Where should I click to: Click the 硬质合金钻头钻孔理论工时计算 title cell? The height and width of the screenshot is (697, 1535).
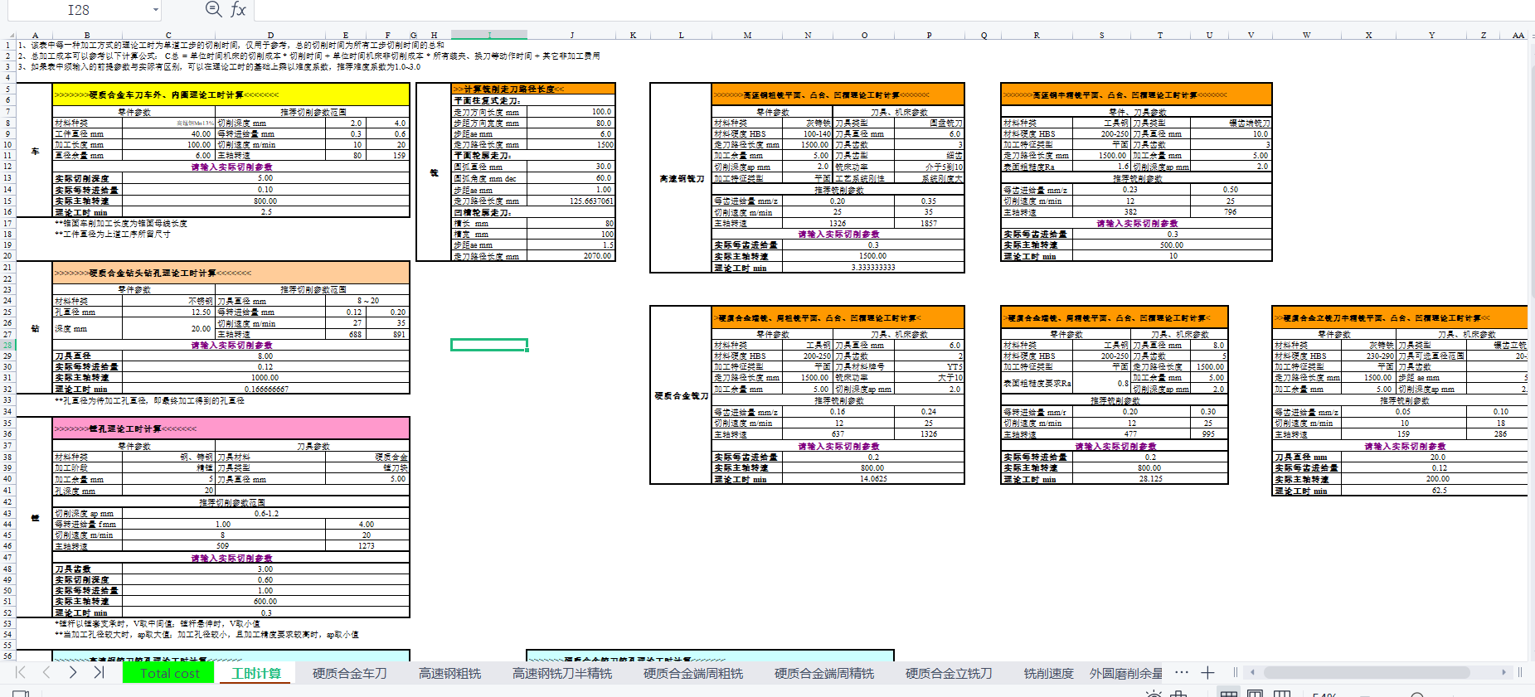[231, 273]
